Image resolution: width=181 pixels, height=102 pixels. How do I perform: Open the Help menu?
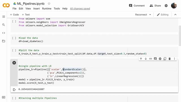coord(65,8)
